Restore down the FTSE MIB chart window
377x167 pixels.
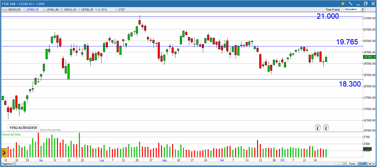click(365, 4)
